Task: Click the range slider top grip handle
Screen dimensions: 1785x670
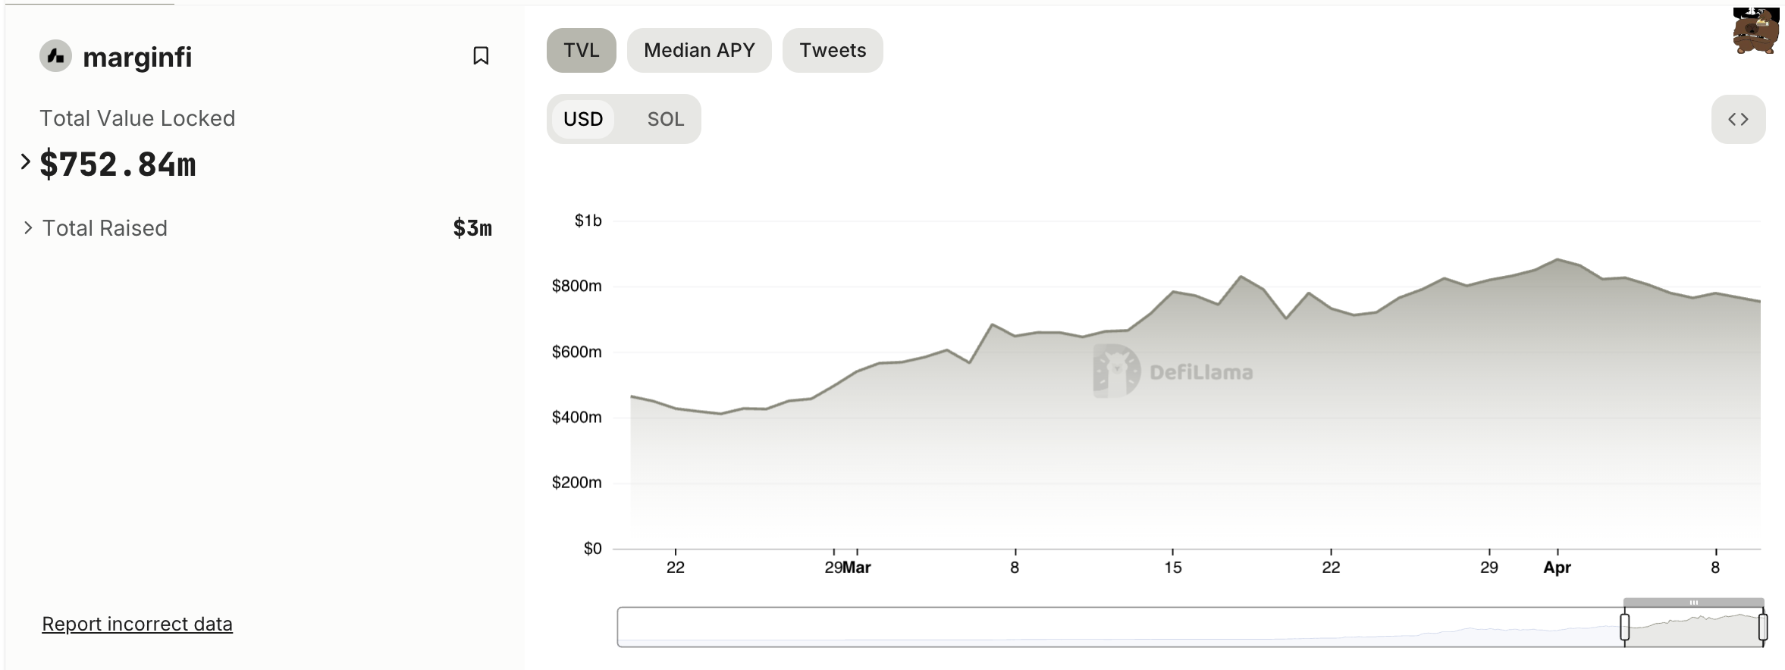Action: click(x=1693, y=603)
